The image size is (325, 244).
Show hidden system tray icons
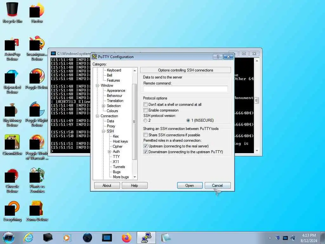(x=270, y=238)
